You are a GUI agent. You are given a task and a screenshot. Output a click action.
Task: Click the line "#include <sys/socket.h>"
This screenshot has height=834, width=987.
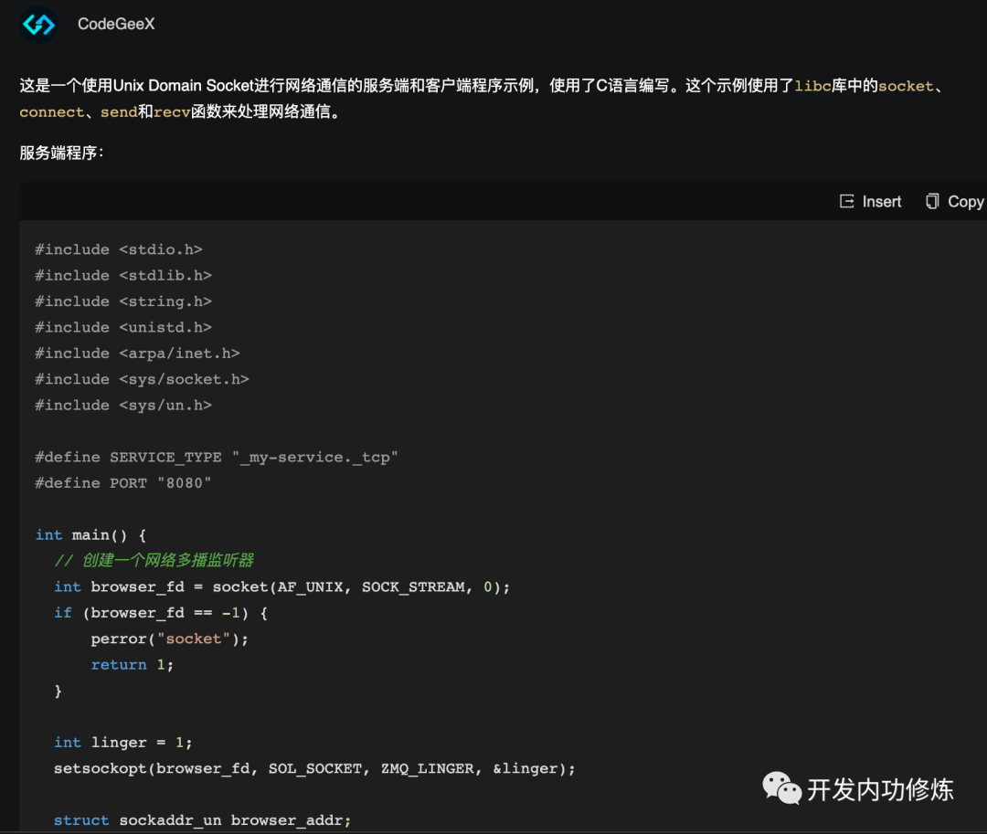pyautogui.click(x=143, y=379)
